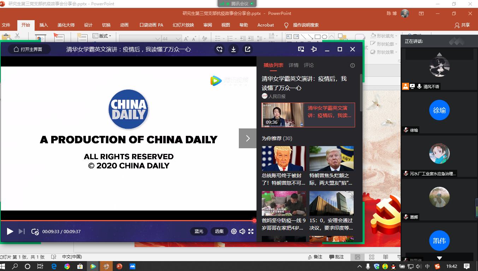Download the current video

[x=234, y=50]
